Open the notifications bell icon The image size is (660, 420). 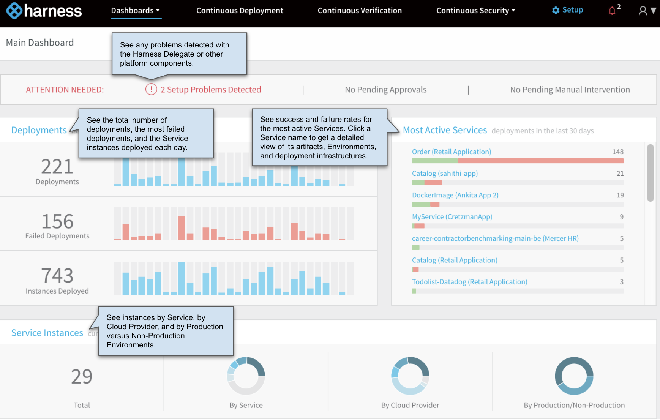[612, 11]
